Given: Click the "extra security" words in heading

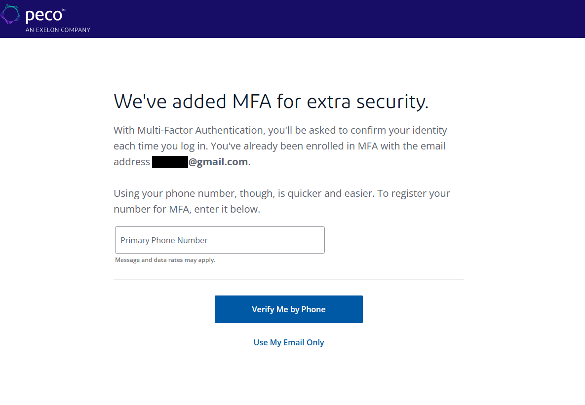Looking at the screenshot, I should [367, 101].
